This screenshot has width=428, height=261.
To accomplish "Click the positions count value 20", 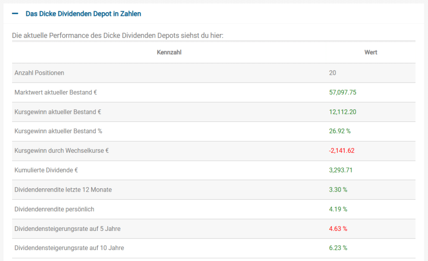I will [x=333, y=73].
